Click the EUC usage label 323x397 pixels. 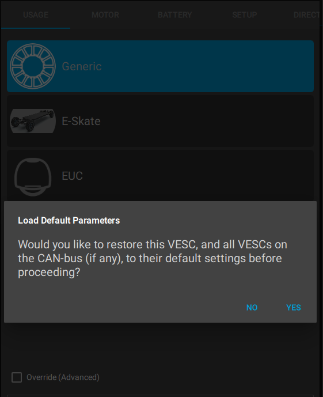point(73,176)
